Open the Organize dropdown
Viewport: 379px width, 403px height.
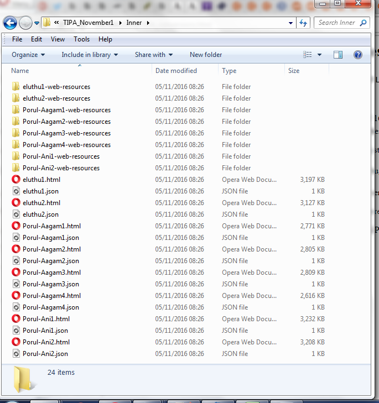point(28,55)
